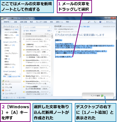Open the ニュースグループ newsgroups view
Image resolution: width=117 pixels, height=122 pixels.
point(9,94)
